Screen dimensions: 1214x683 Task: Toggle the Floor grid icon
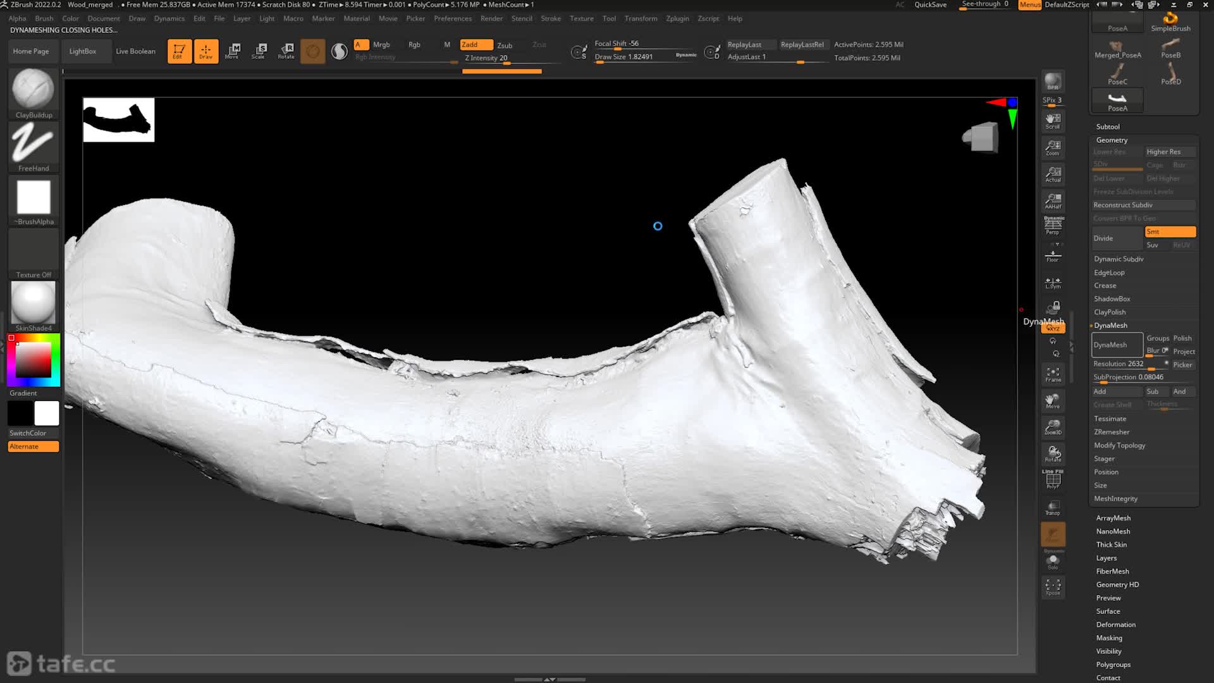[x=1053, y=255]
